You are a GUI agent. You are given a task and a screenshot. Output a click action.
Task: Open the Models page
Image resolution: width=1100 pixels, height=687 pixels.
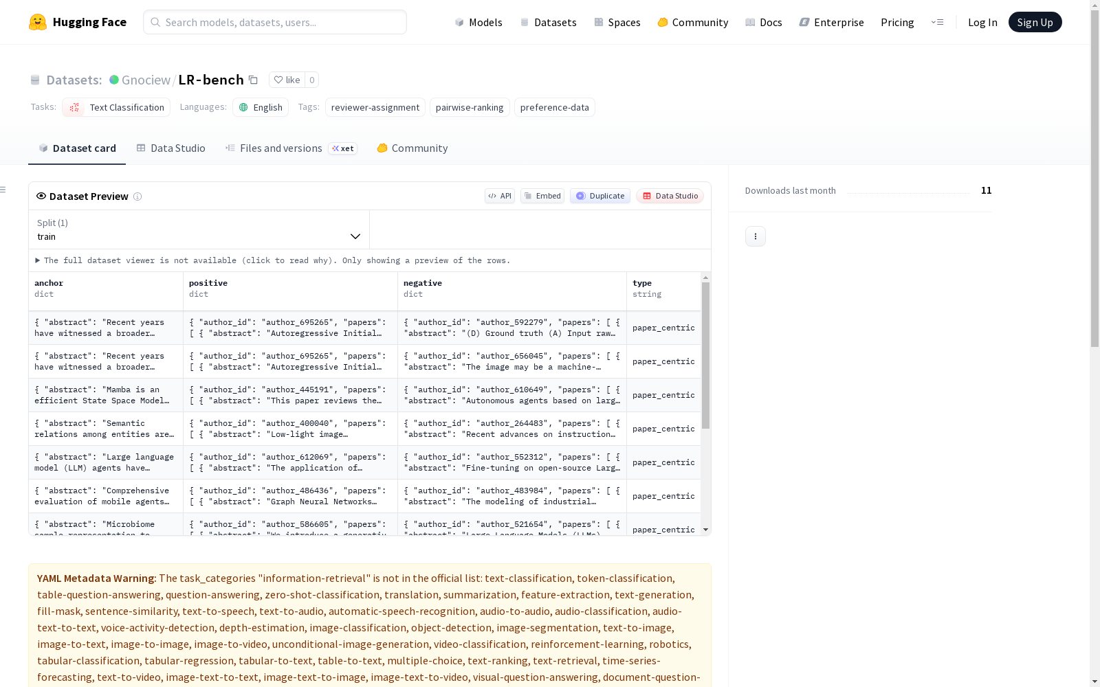click(478, 22)
